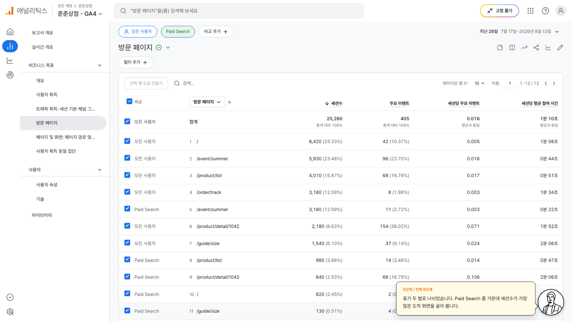Click the trend arrow insights icon
Image resolution: width=572 pixels, height=322 pixels.
tap(524, 47)
